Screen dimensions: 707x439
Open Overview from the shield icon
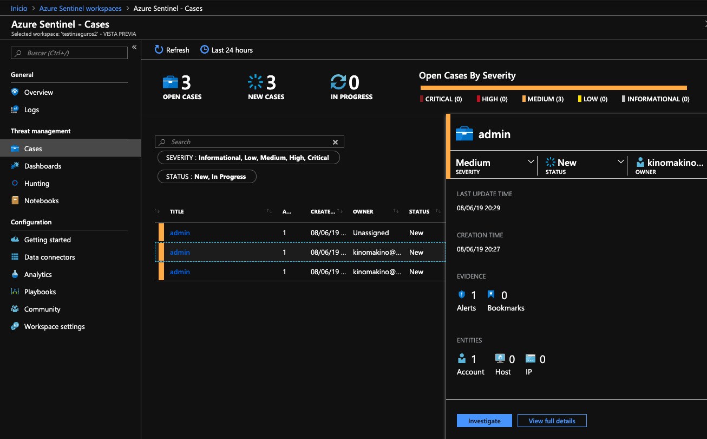pos(15,92)
